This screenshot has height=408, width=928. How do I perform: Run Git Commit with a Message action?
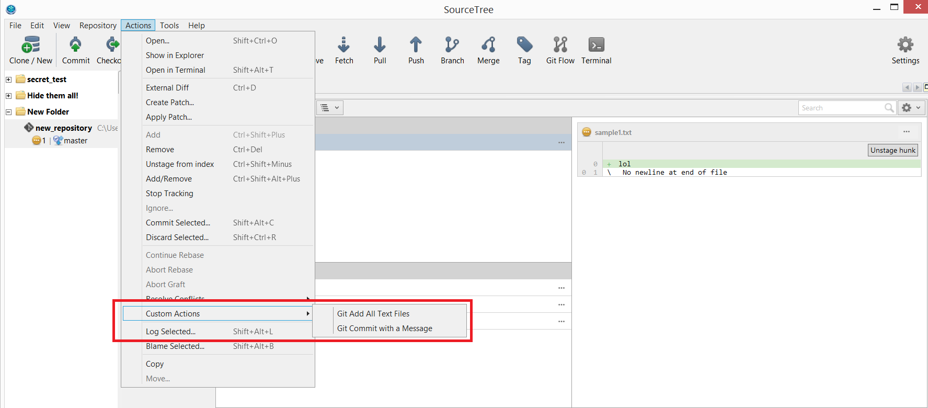pyautogui.click(x=389, y=328)
